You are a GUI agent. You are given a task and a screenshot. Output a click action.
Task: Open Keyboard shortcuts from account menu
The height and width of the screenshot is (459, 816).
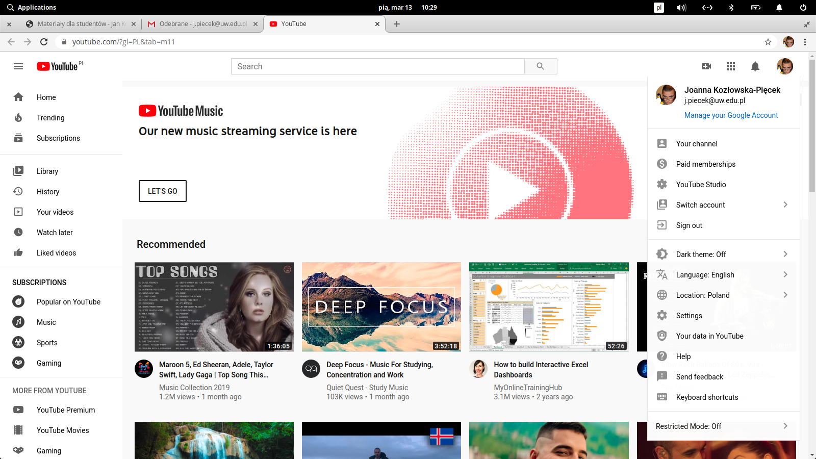724,397
